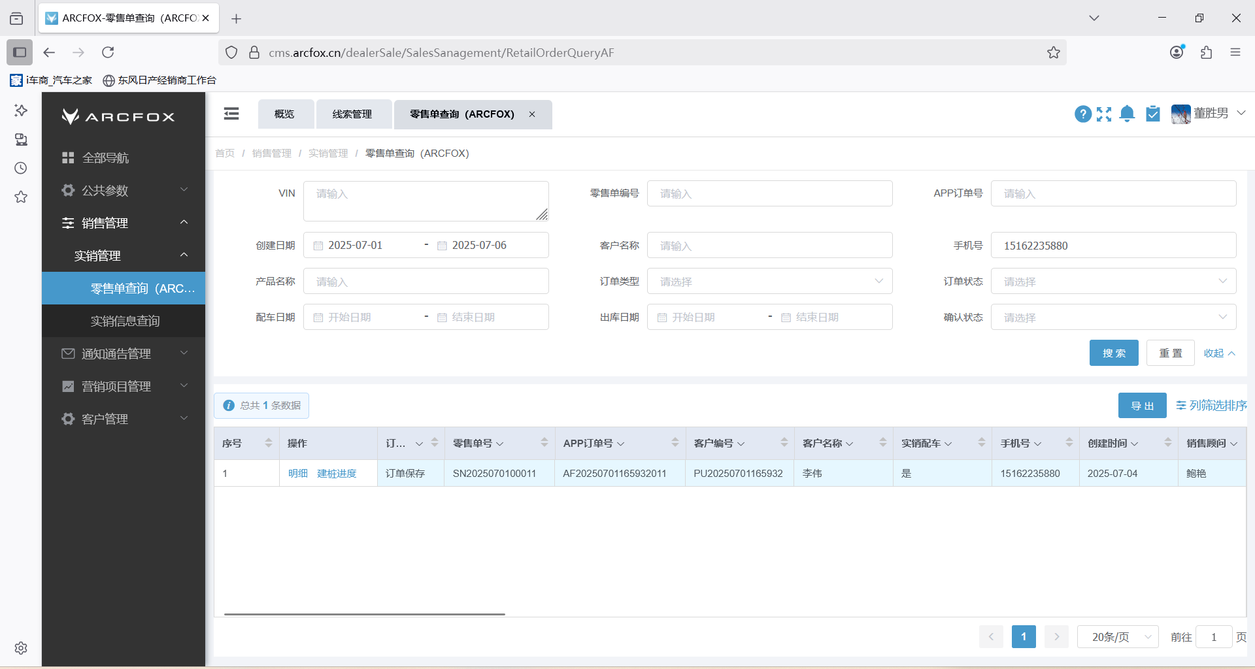
Task: Switch to 线索管理 tab
Action: click(354, 114)
